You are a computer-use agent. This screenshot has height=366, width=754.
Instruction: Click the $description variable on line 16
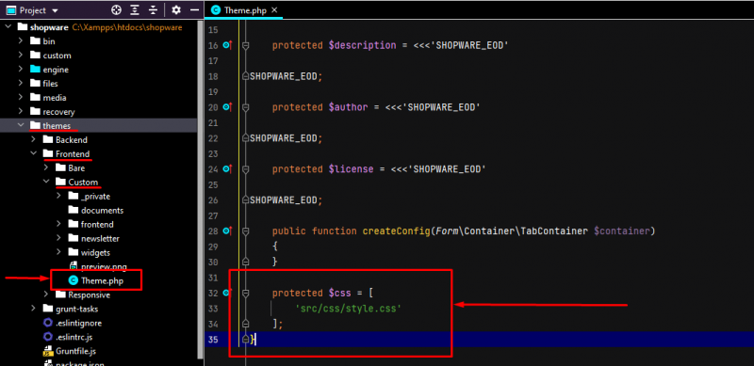coord(362,45)
